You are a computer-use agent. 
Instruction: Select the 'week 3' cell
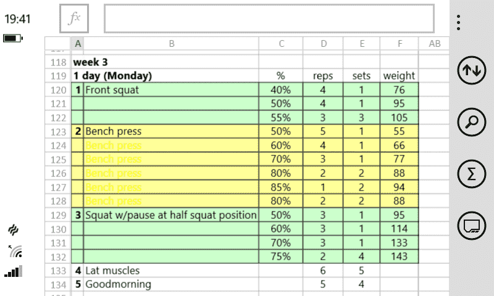[91, 62]
